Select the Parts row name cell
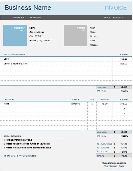The width and height of the screenshot is (133, 171). [x=6, y=104]
